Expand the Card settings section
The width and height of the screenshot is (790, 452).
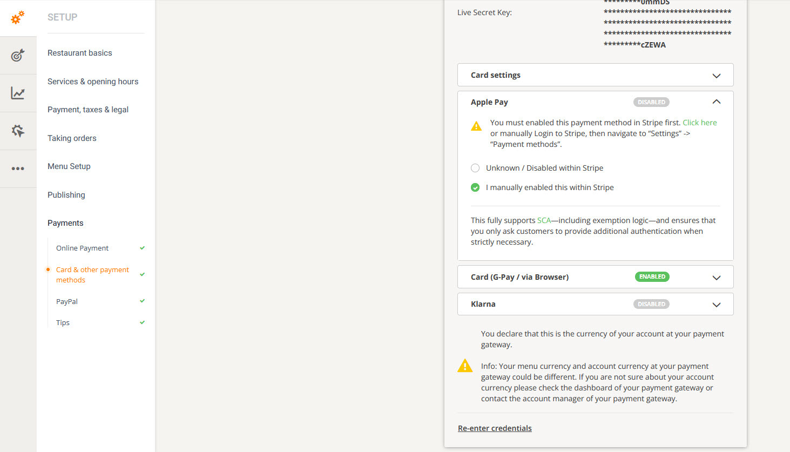716,76
